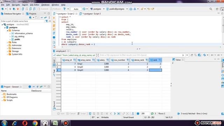The height and width of the screenshot is (126, 224).
Task: Open the Database menu
Action: click(45, 5)
